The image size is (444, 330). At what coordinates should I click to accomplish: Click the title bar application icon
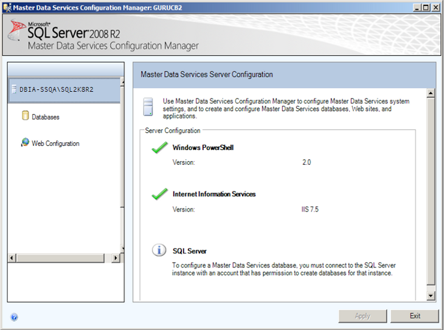point(7,8)
